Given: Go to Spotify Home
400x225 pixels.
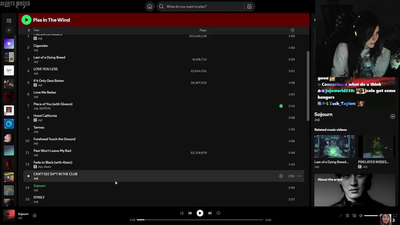Looking at the screenshot, I should [150, 7].
